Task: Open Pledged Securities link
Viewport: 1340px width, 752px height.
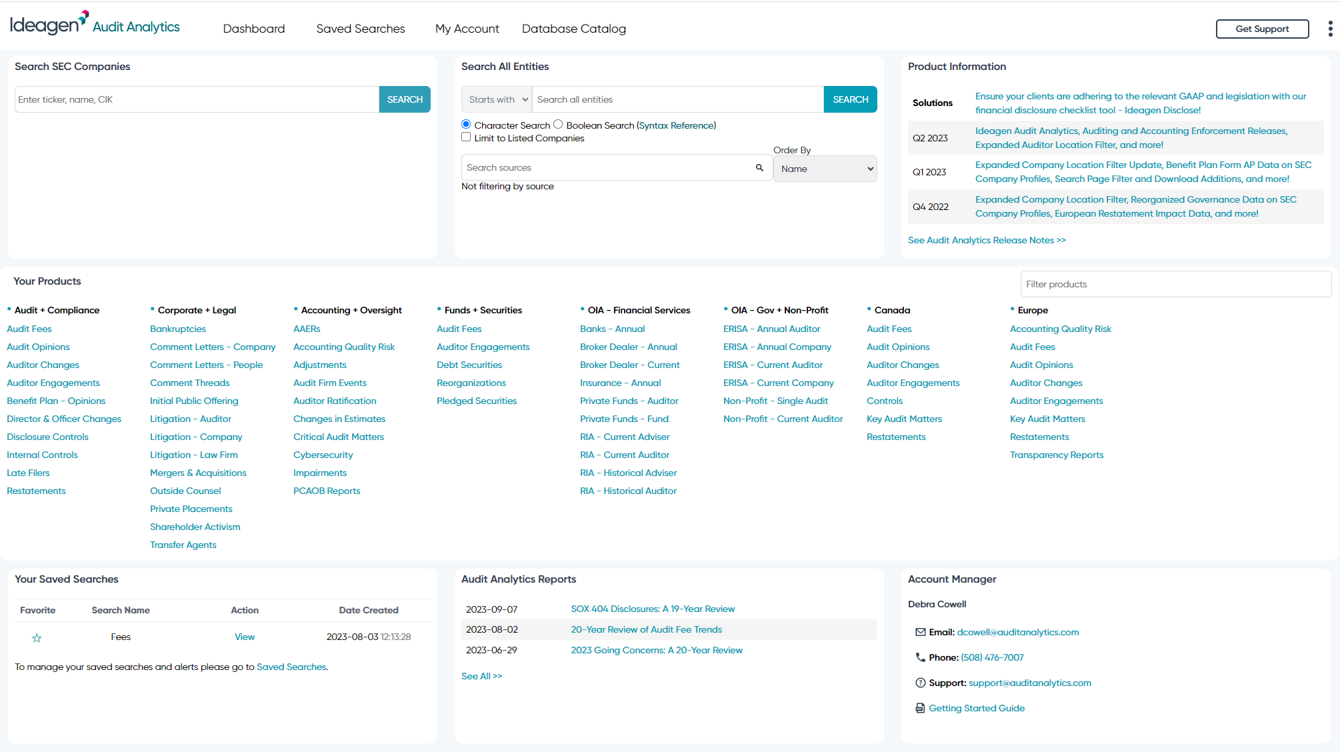Action: [x=477, y=401]
